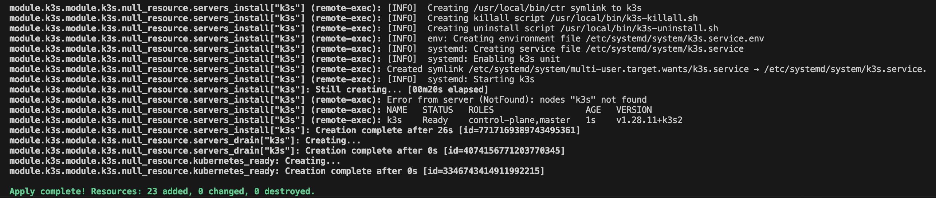Click the 'v1.28.11+k3s2' version value
This screenshot has height=198, width=936.
point(649,120)
